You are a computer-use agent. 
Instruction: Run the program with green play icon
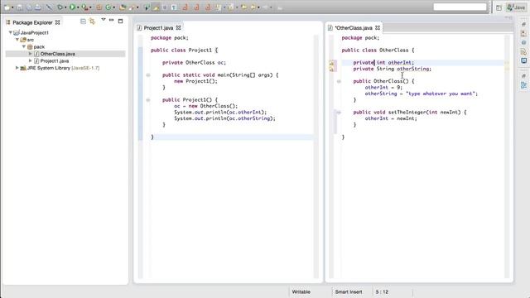(72, 7)
